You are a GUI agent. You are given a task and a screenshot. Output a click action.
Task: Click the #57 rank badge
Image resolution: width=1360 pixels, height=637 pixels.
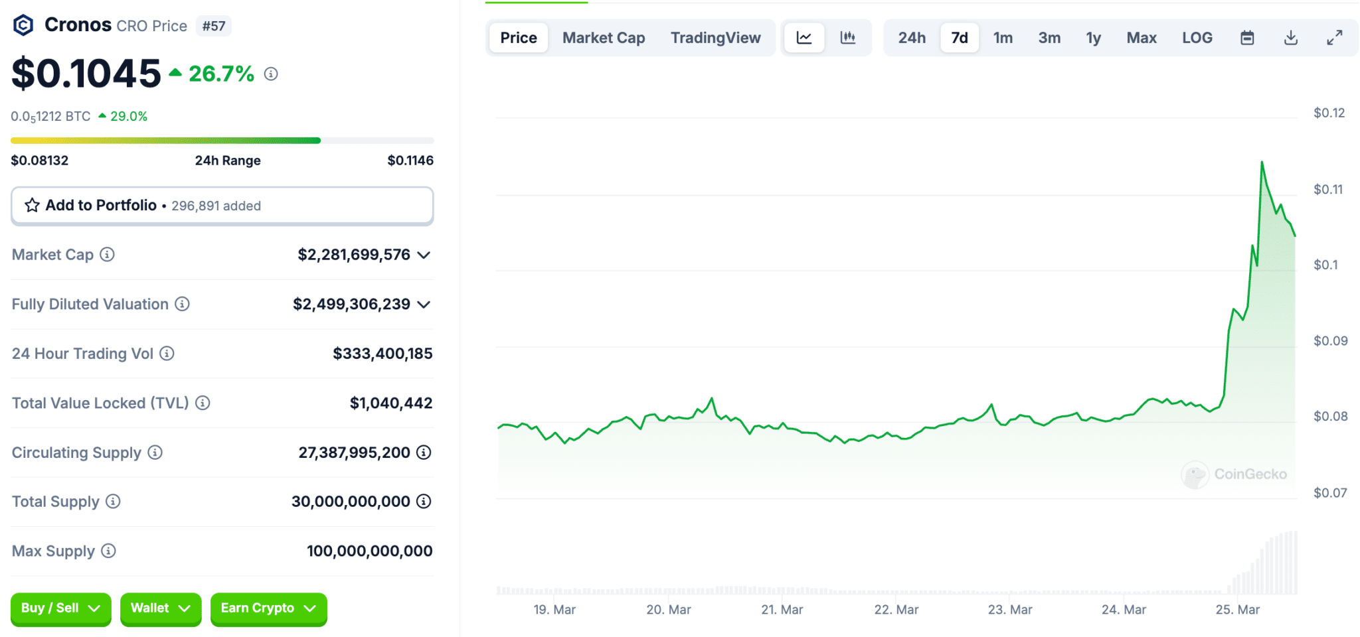[x=214, y=26]
